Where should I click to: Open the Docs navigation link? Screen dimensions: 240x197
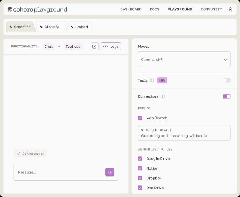[154, 9]
